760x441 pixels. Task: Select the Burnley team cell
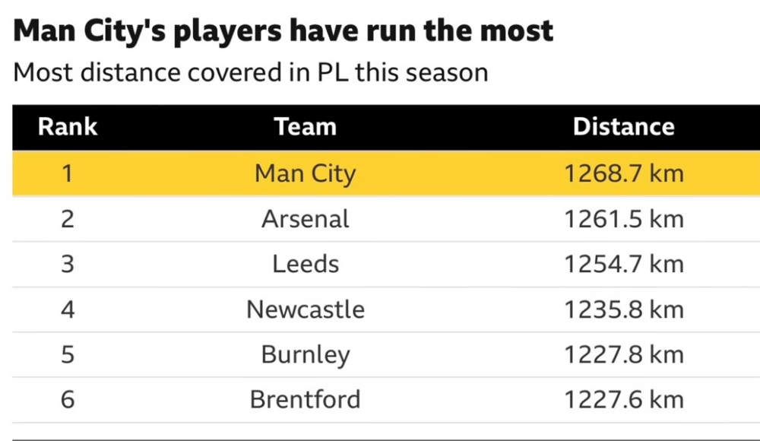coord(305,354)
